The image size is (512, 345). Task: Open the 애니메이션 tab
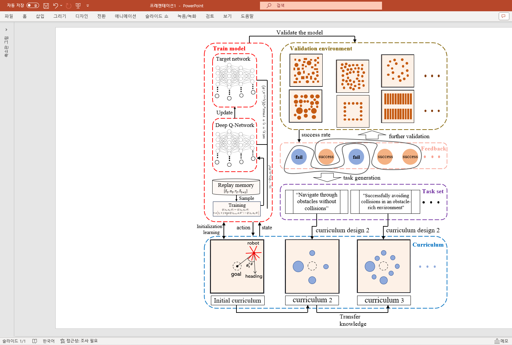click(125, 16)
